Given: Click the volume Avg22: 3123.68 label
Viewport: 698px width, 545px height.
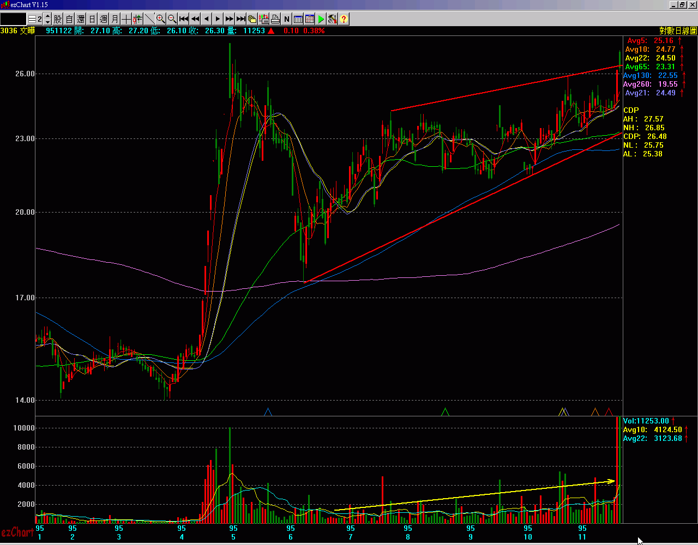Looking at the screenshot, I should point(653,438).
